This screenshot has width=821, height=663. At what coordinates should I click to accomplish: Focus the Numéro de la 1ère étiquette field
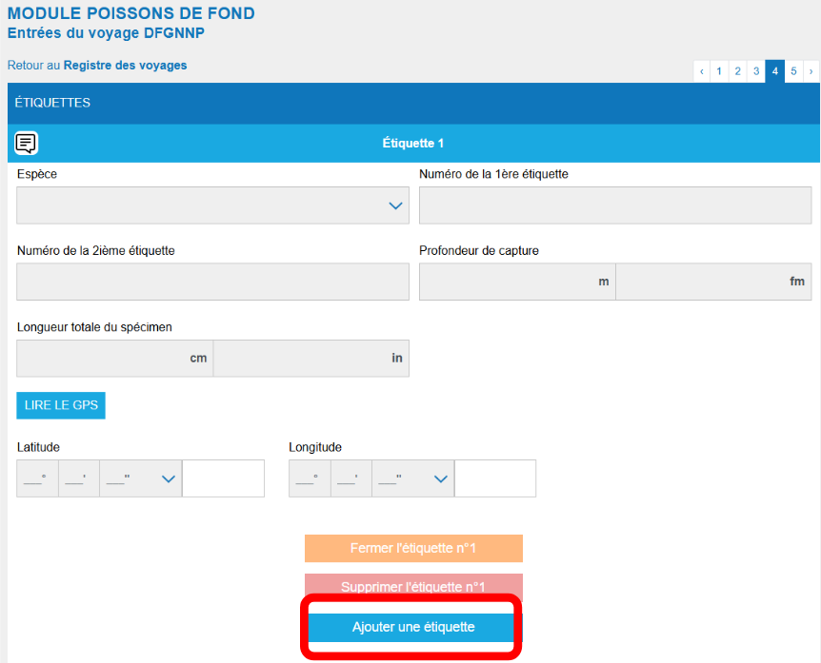point(615,205)
